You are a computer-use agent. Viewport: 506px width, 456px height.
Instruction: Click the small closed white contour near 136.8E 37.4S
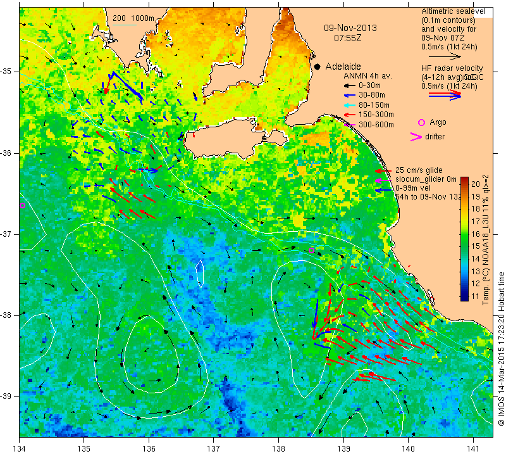[200, 274]
